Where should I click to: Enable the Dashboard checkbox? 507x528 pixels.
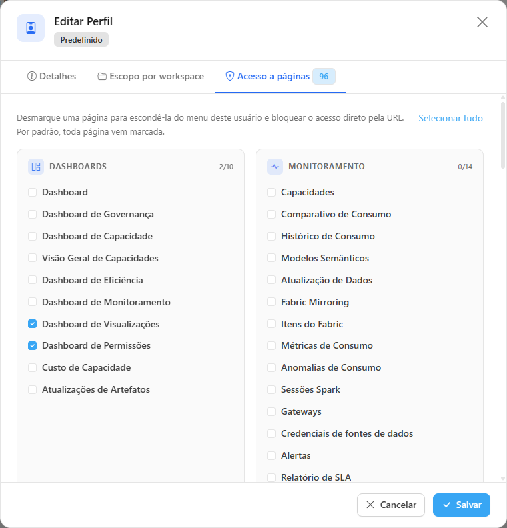pos(32,192)
